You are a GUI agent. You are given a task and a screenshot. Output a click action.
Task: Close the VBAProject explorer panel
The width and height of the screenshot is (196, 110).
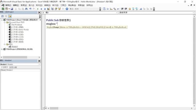(x=39, y=13)
